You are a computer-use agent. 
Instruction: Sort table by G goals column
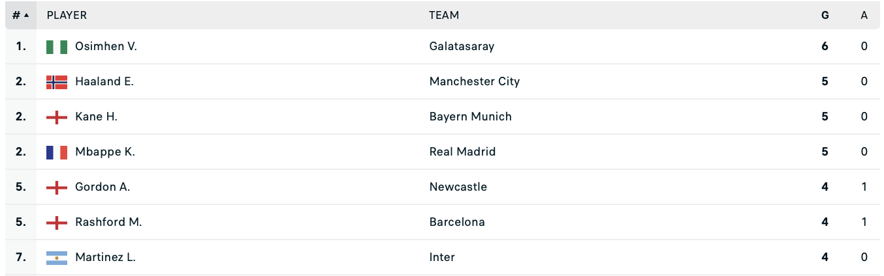tap(825, 15)
